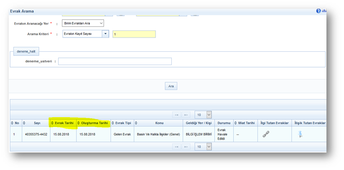Sort results by Evrak Tipi column
This screenshot has width=344, height=170.
click(x=122, y=123)
